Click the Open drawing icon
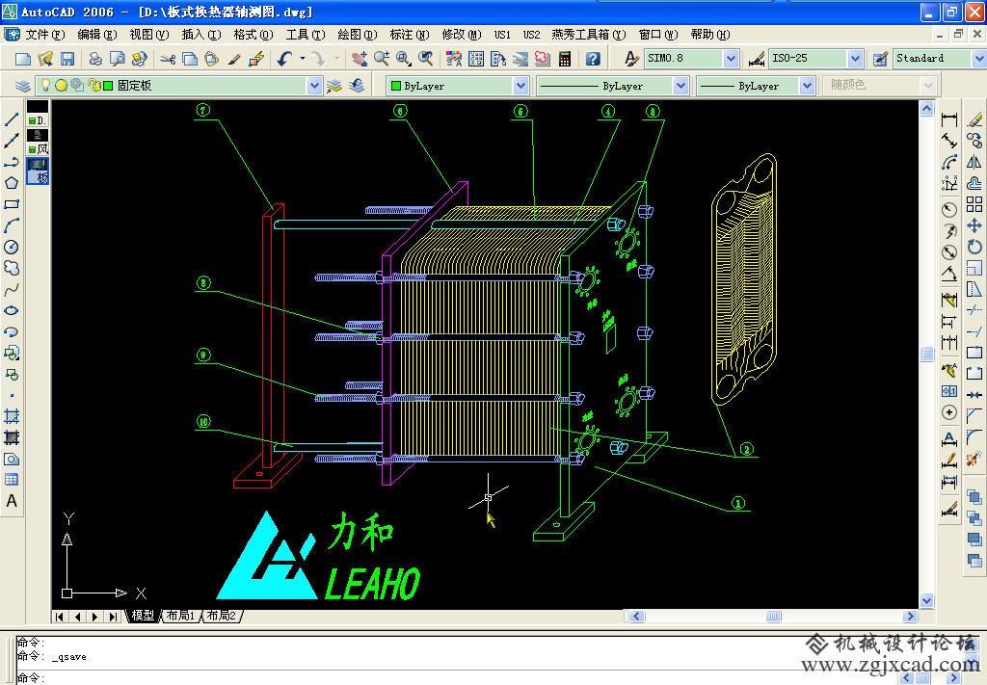987x685 pixels. click(x=45, y=59)
